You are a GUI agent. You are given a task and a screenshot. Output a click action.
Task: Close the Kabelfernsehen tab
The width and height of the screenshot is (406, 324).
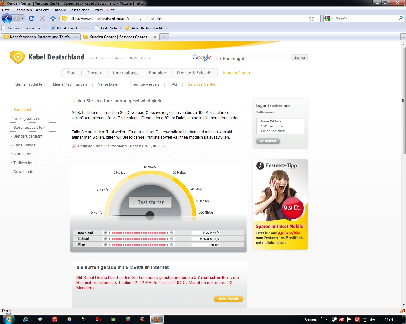coord(75,37)
